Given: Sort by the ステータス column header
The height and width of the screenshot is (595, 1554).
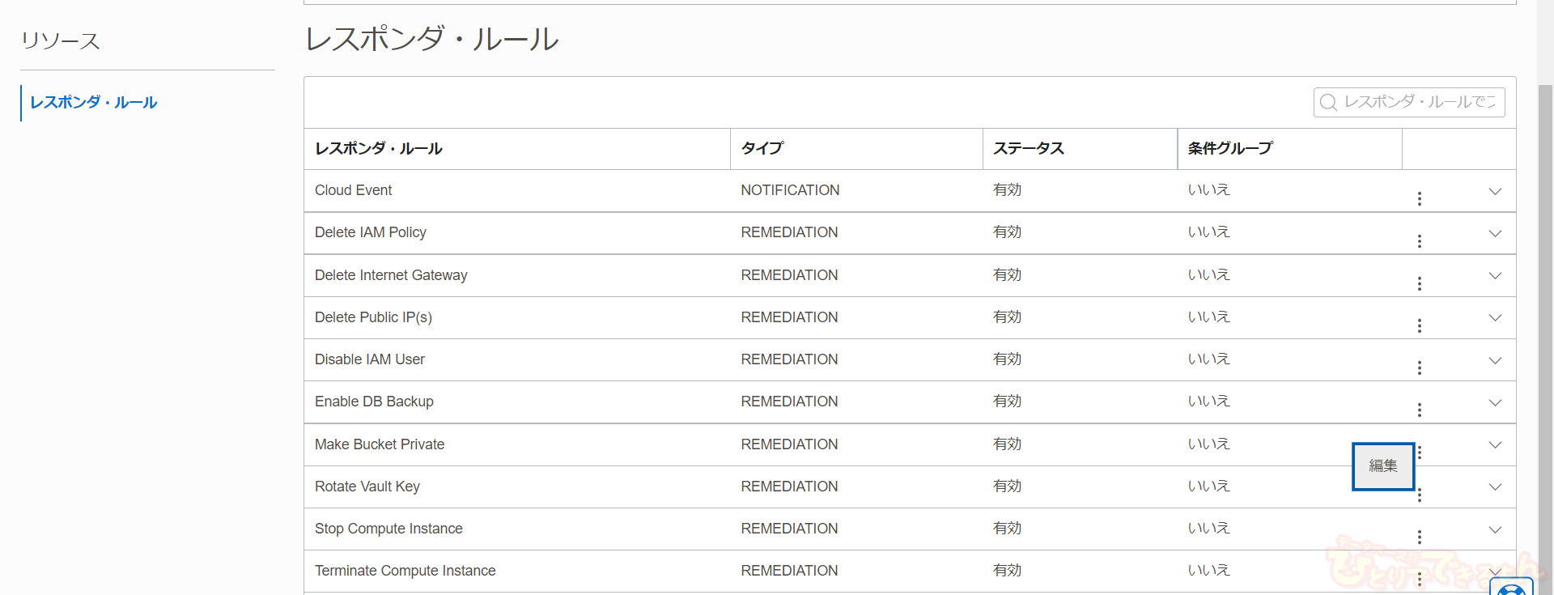Looking at the screenshot, I should (1029, 149).
